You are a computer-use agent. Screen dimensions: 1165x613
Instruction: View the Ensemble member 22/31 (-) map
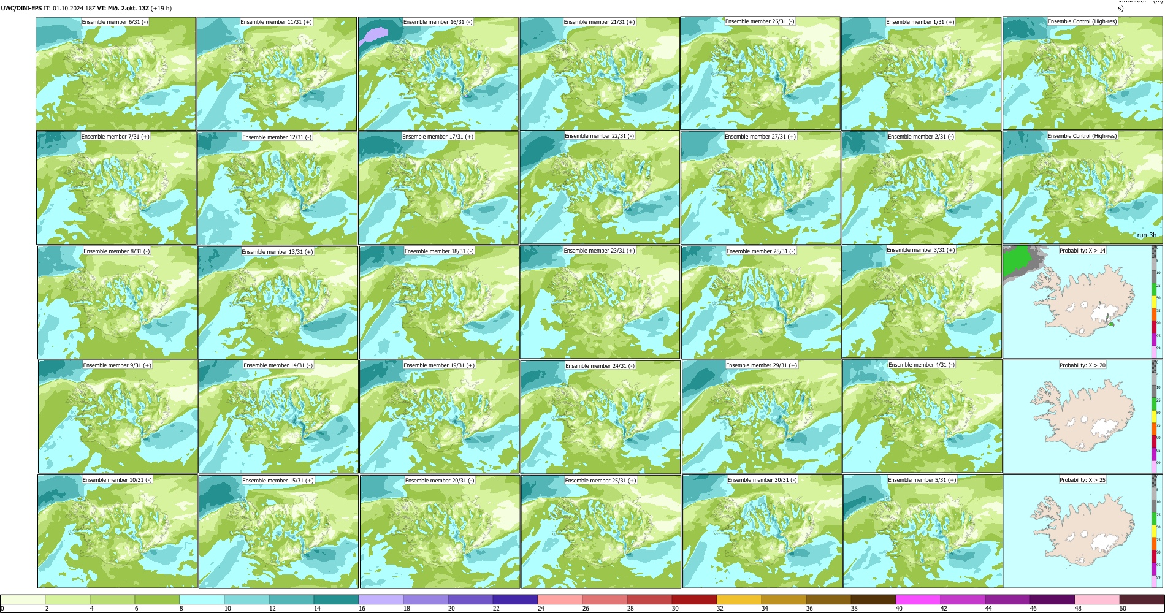pos(600,188)
